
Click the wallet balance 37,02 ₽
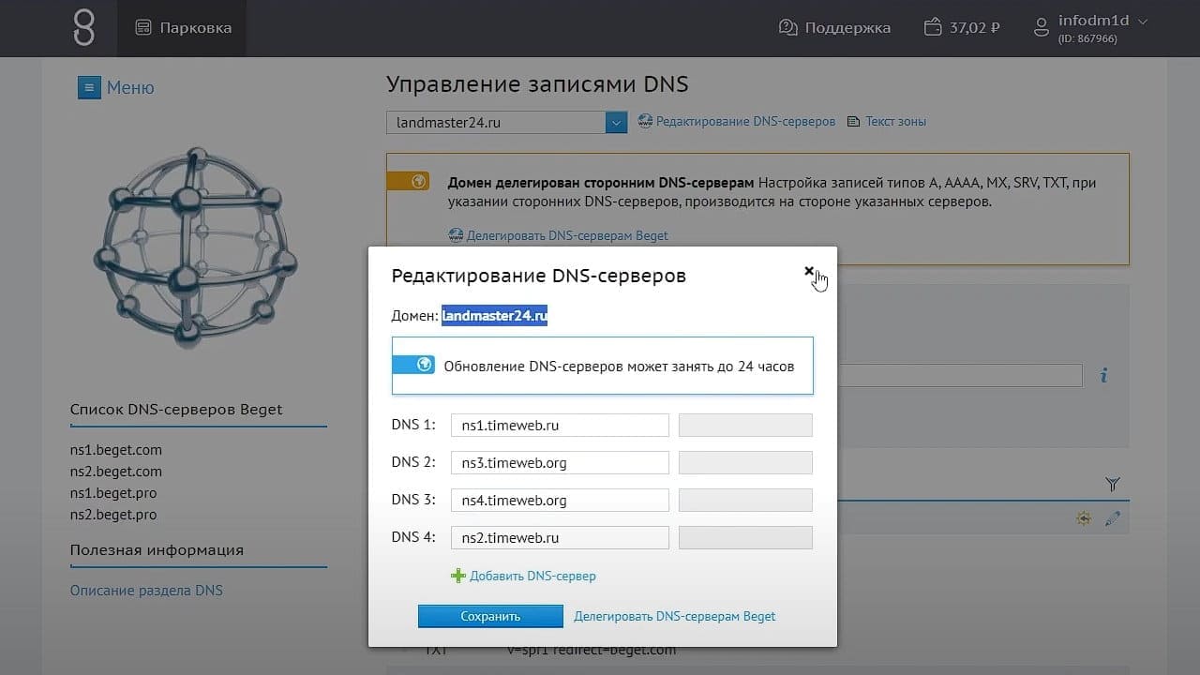coord(962,28)
